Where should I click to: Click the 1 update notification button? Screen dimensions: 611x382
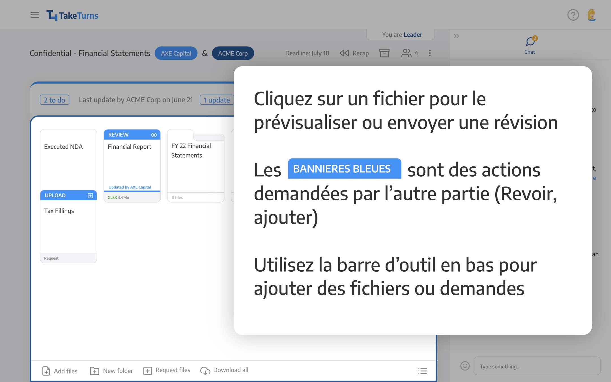(x=216, y=100)
